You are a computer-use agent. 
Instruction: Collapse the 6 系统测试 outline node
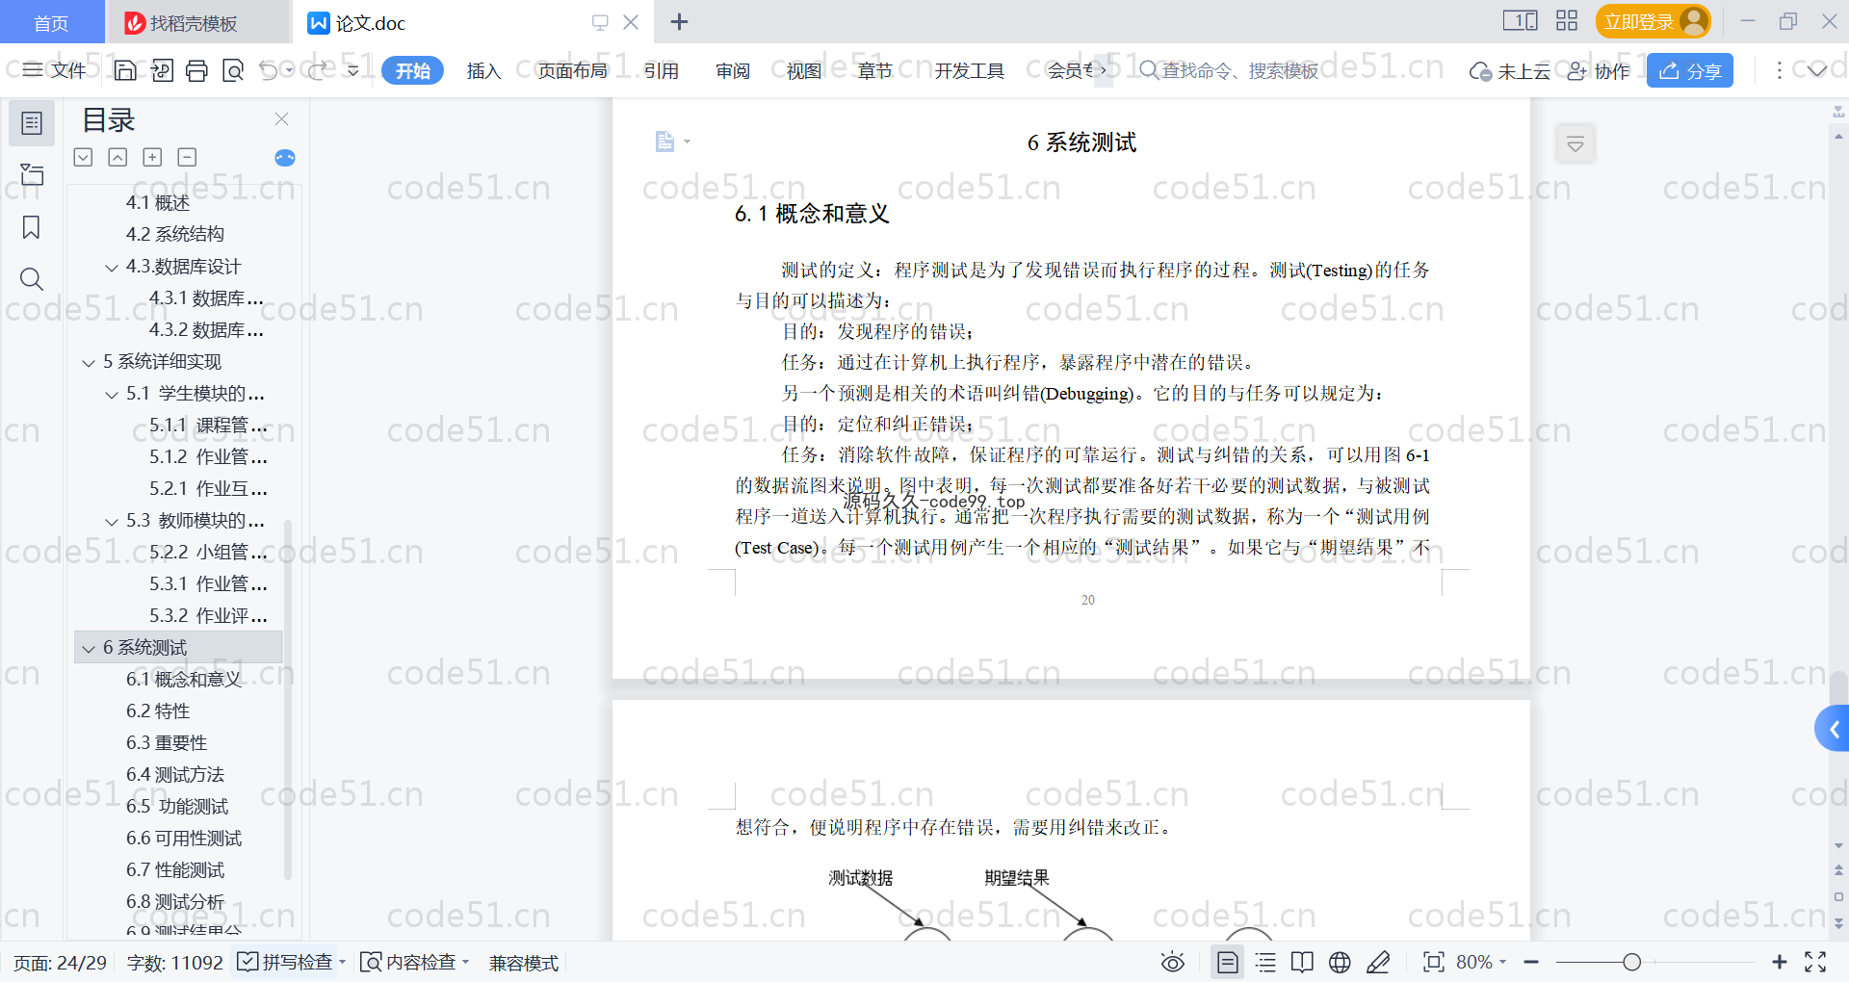89,649
